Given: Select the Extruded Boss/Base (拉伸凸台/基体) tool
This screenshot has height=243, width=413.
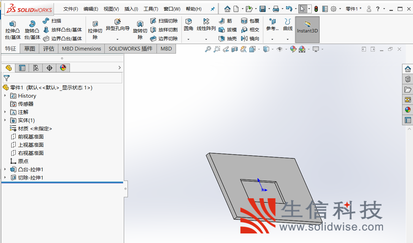Looking at the screenshot, I should [x=13, y=30].
